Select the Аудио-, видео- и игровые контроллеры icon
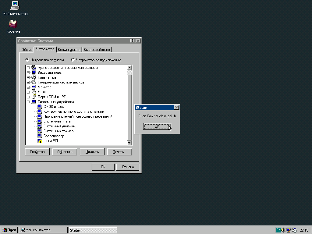 [34, 68]
